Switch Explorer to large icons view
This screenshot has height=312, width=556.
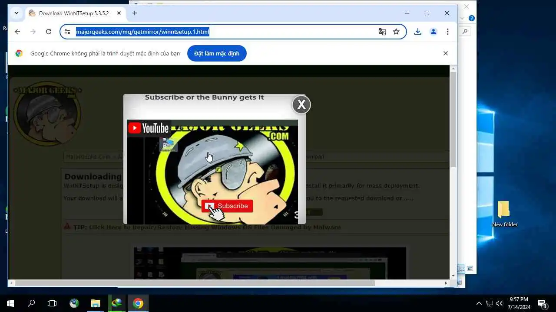coord(470,269)
